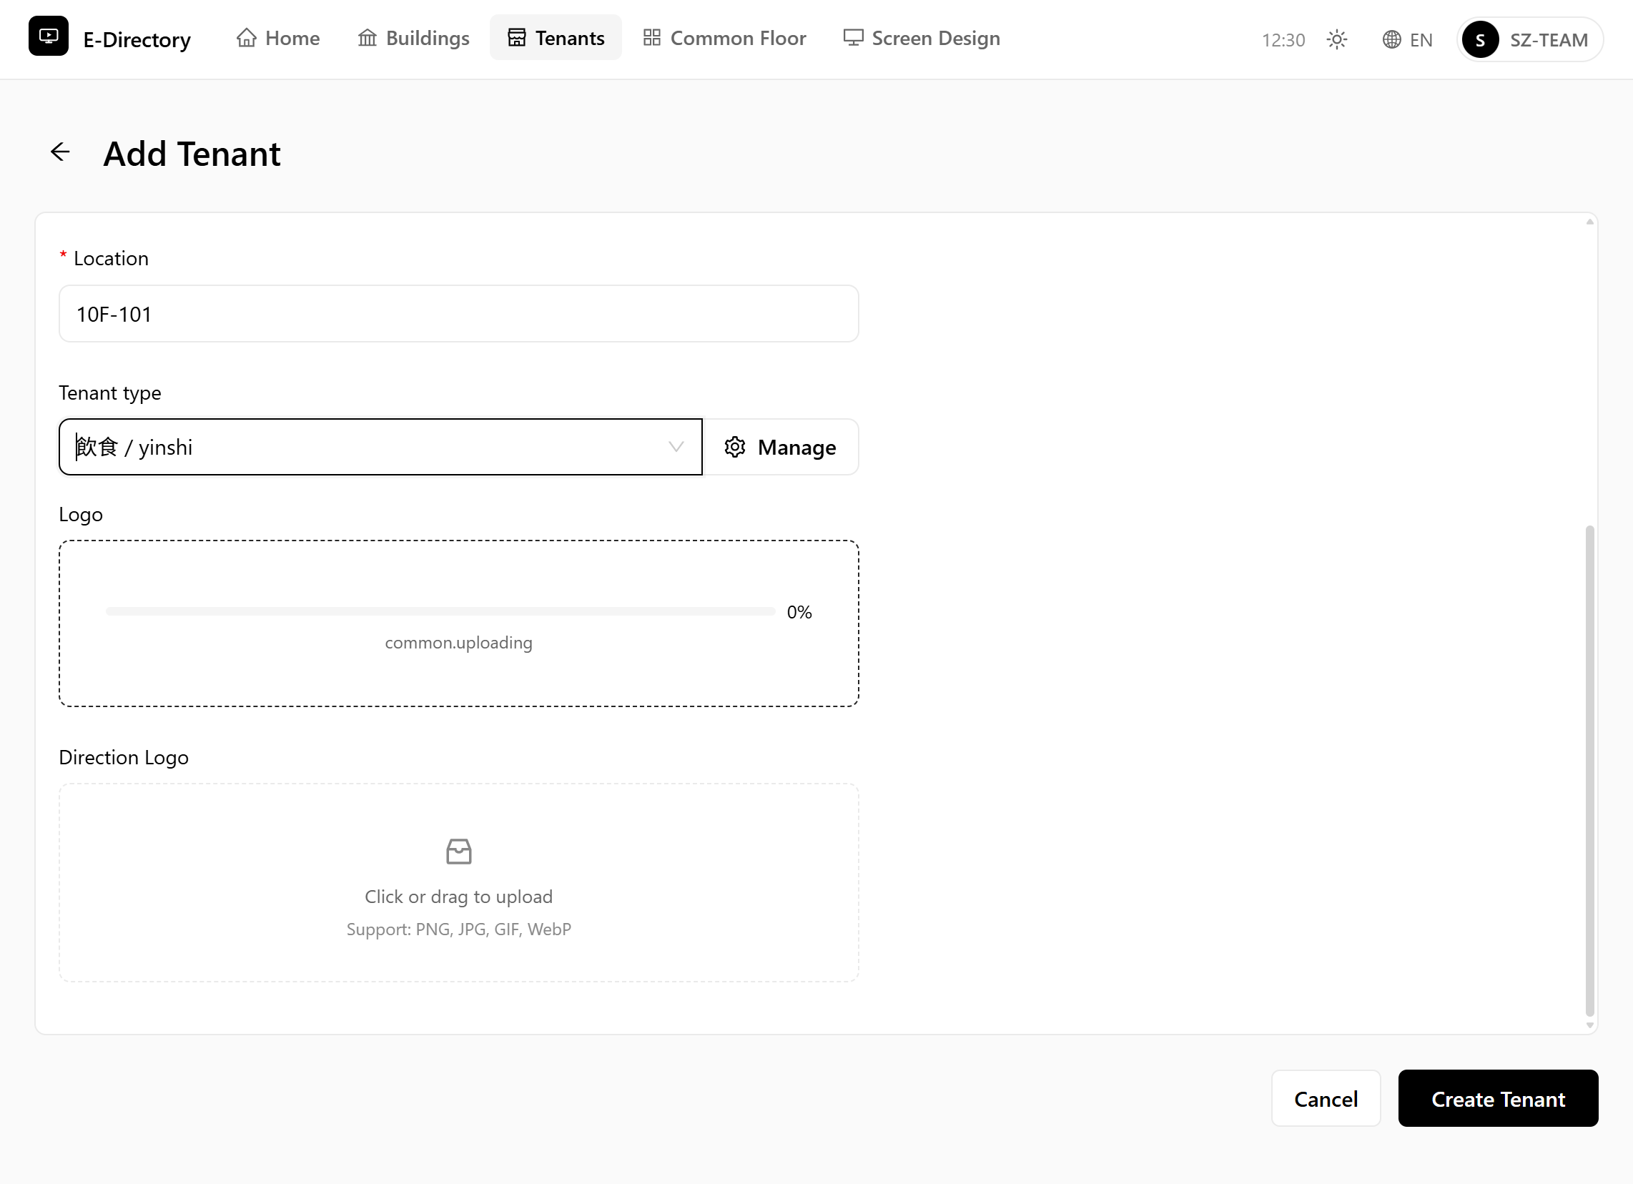Go to the Screen Design tab
This screenshot has width=1633, height=1184.
click(922, 37)
